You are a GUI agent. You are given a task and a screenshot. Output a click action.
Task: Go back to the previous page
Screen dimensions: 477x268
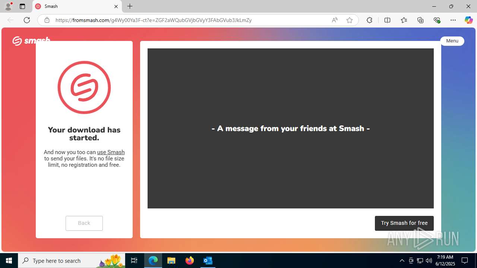tap(10, 20)
